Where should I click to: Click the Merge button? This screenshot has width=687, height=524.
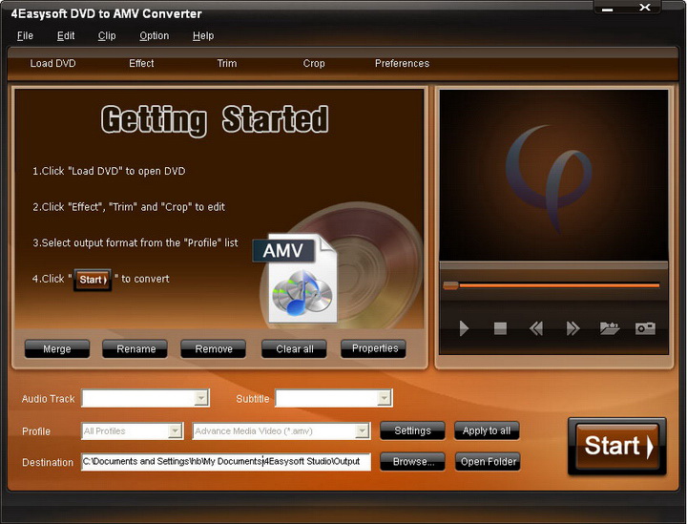tap(57, 349)
